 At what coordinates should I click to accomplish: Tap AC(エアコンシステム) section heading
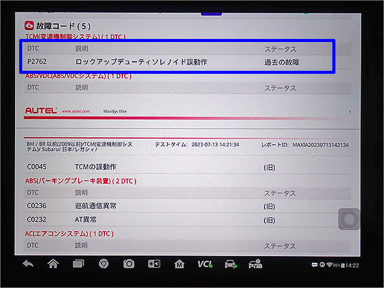(x=70, y=233)
